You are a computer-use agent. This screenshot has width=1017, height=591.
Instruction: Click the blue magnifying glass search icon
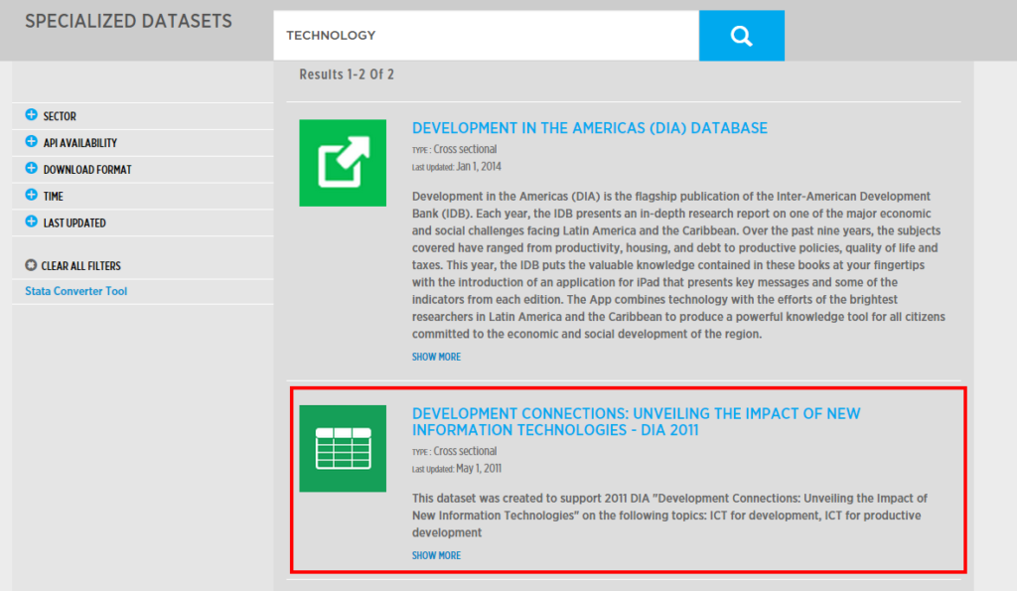[x=741, y=35]
